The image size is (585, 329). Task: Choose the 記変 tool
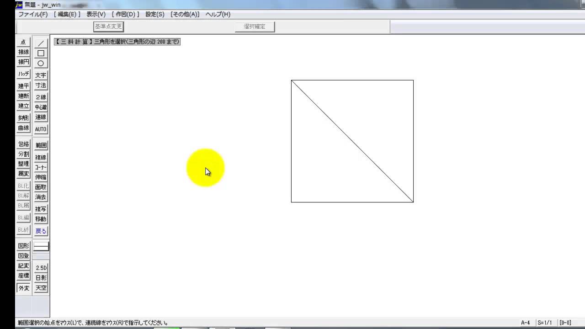coord(23,266)
